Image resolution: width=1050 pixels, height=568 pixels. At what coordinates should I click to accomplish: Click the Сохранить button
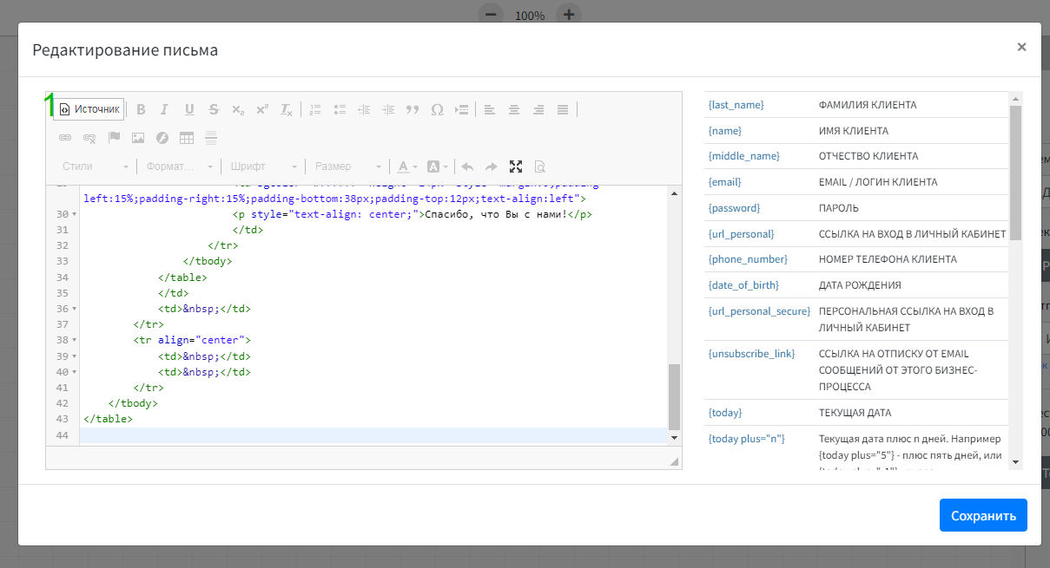point(982,515)
